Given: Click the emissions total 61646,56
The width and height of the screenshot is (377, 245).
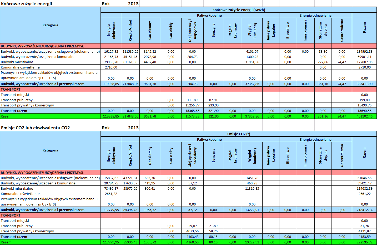Looking at the screenshot, I should click(x=364, y=178).
